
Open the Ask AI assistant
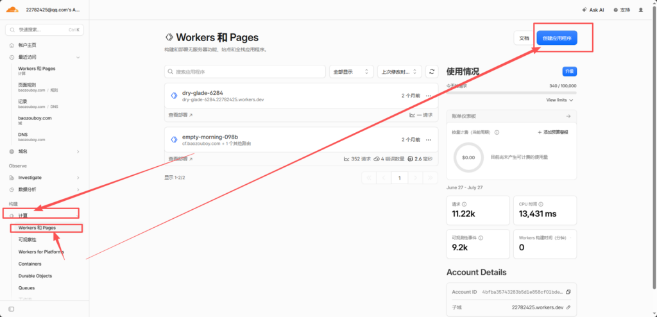click(593, 10)
